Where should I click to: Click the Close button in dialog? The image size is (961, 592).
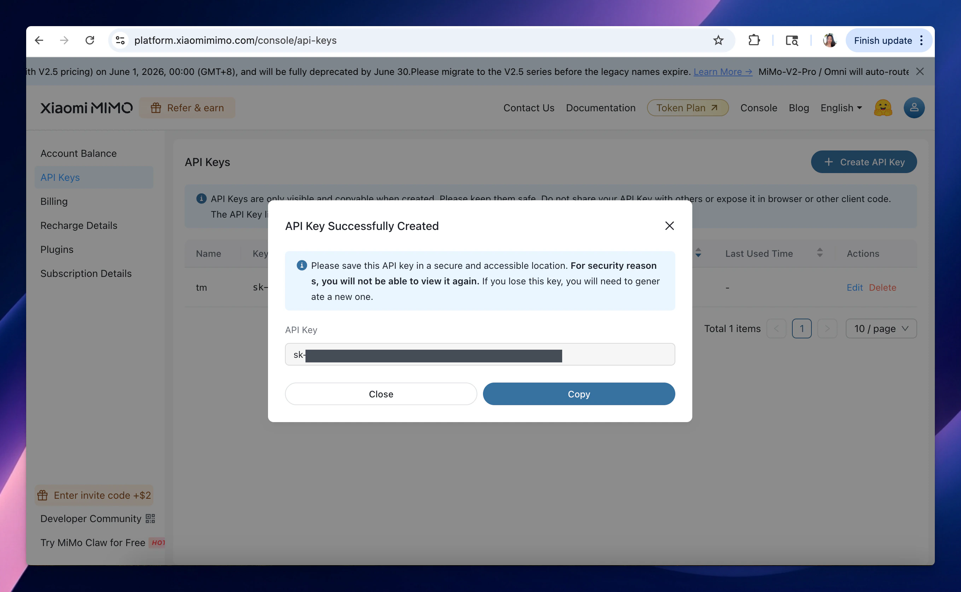tap(380, 394)
